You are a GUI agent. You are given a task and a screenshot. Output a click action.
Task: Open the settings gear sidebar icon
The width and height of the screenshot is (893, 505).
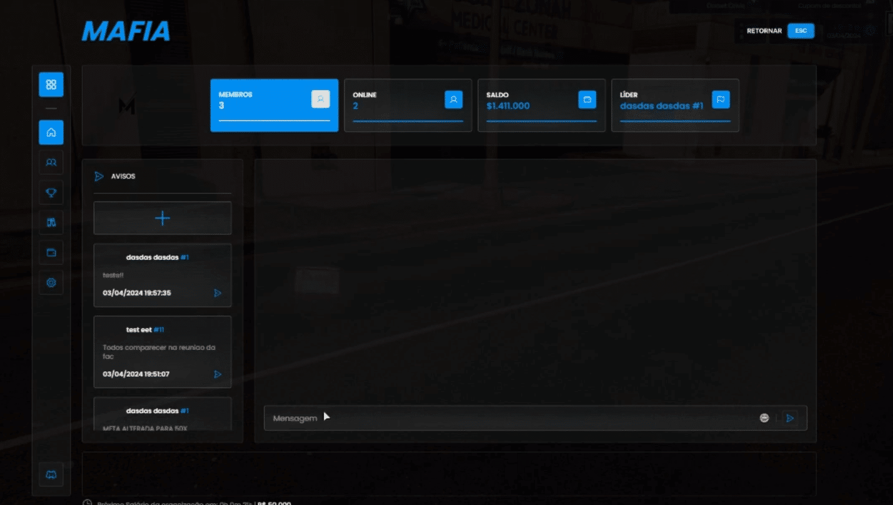[x=51, y=283]
